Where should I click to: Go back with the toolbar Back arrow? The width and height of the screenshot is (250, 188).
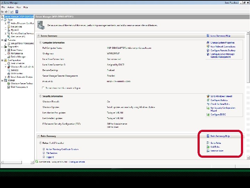coord(2,12)
